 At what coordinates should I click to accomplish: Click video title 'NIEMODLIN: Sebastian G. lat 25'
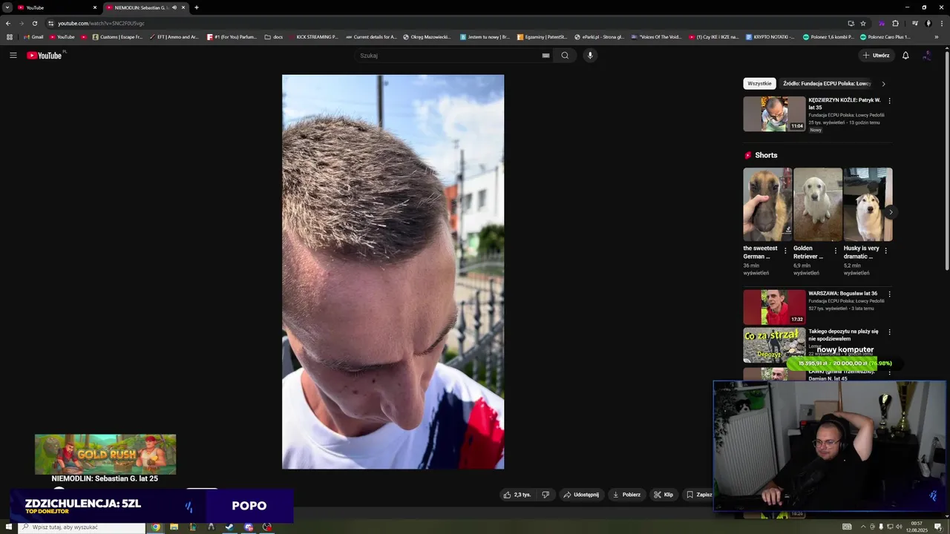click(x=105, y=479)
